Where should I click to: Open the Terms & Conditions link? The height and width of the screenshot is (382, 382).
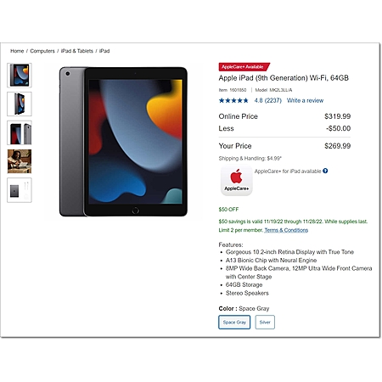286,230
